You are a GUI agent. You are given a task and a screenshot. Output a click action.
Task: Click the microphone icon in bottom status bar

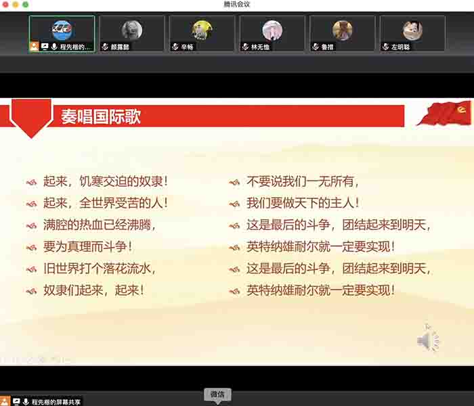(x=26, y=401)
